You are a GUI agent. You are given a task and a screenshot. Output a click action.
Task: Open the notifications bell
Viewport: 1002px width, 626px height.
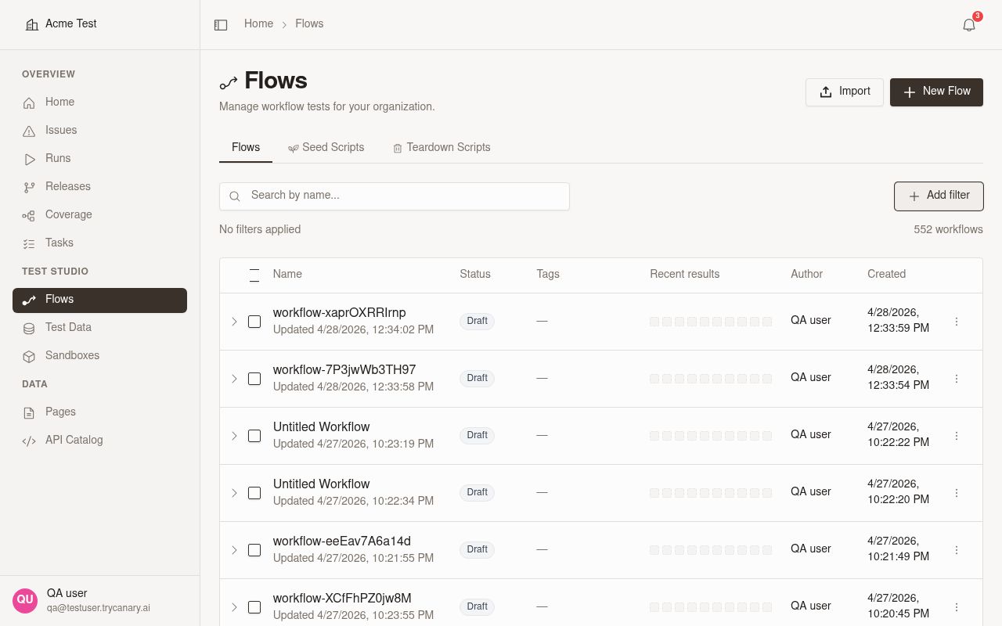click(x=969, y=25)
